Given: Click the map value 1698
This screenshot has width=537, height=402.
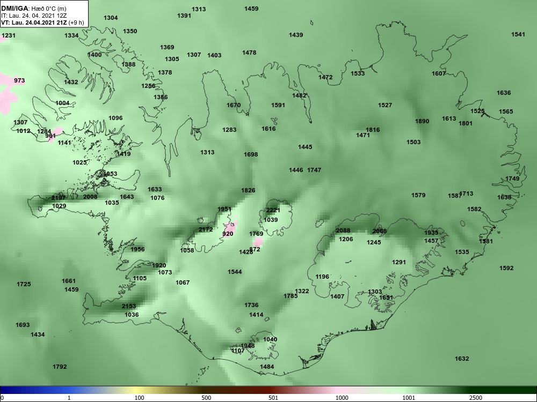Looking at the screenshot, I should (x=251, y=154).
